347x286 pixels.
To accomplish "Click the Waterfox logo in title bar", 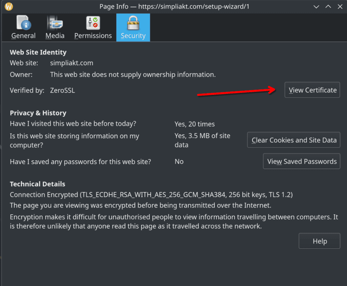I will click(x=9, y=6).
